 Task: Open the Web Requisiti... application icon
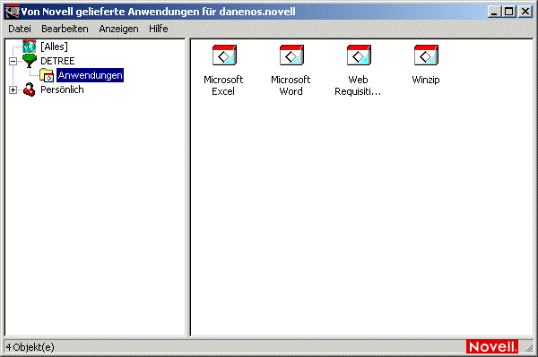pos(359,55)
